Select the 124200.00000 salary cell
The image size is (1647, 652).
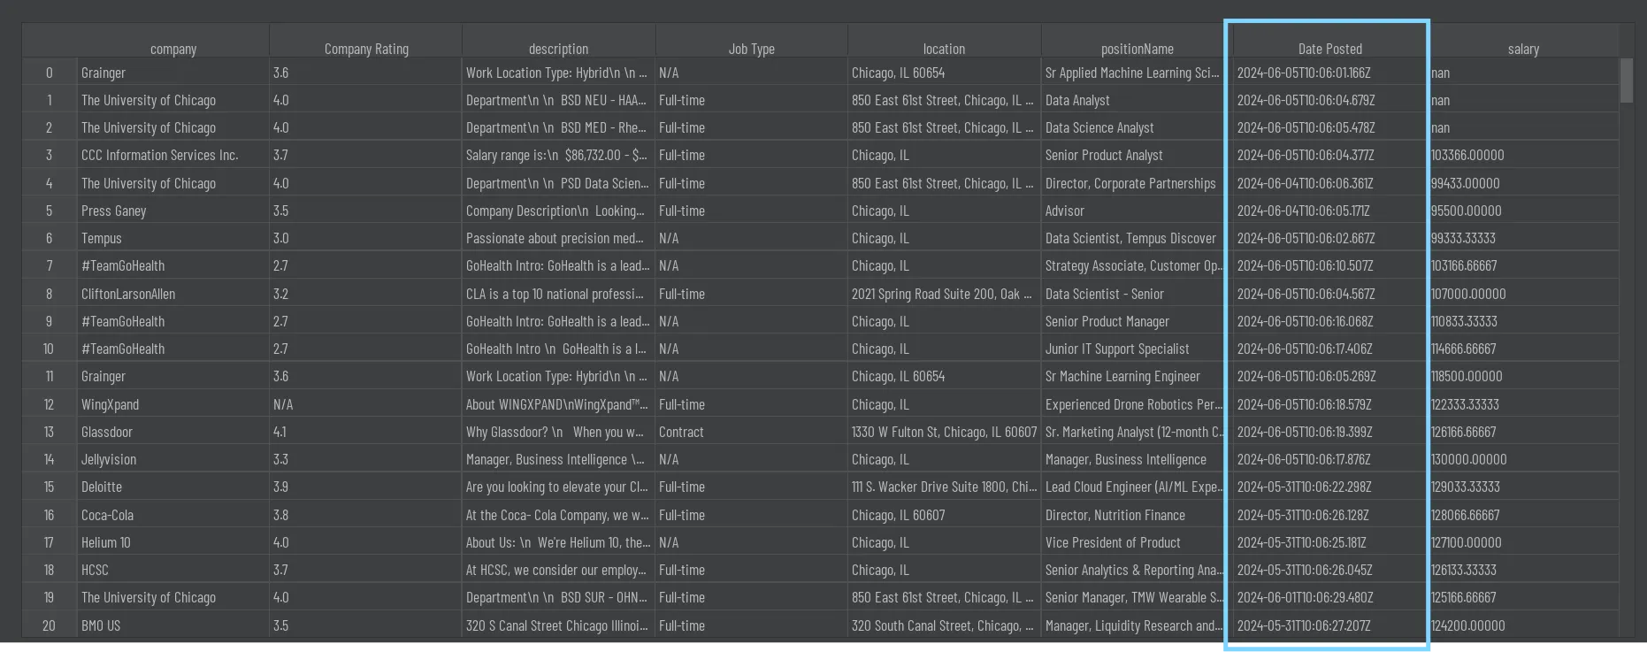click(1523, 625)
